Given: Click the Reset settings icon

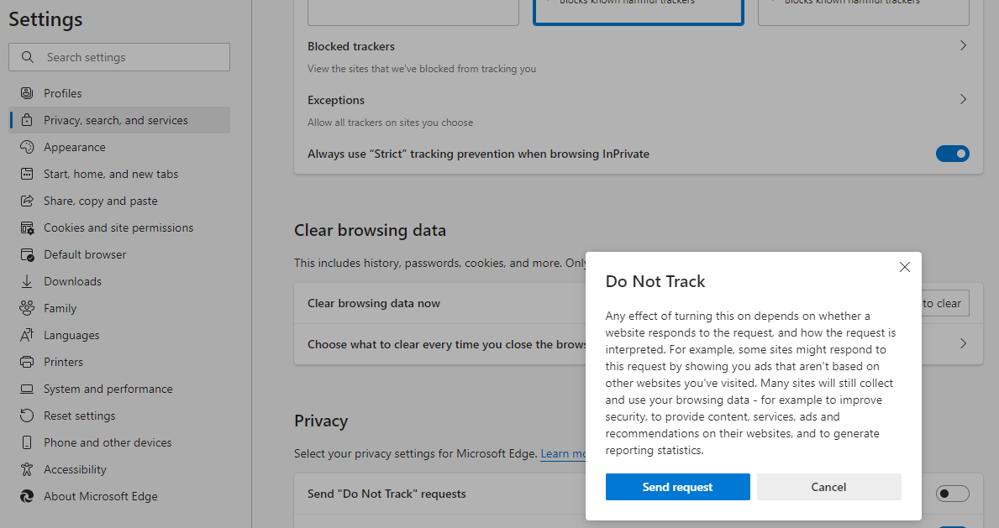Looking at the screenshot, I should [27, 416].
